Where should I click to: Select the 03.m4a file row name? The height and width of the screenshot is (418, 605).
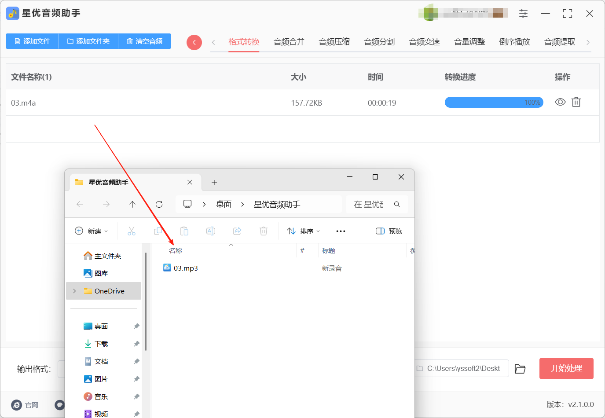tap(23, 103)
